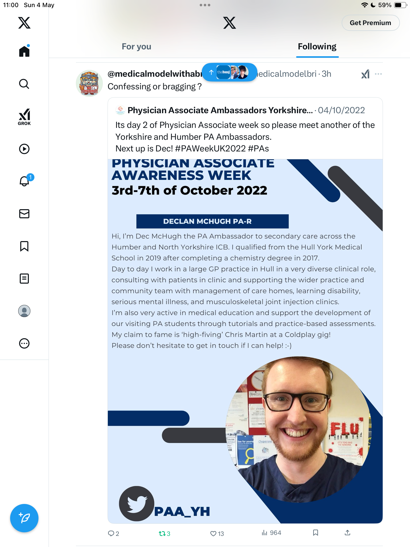Toggle repost on the post with 3 reposts
Image resolution: width=410 pixels, height=547 pixels.
click(x=165, y=534)
